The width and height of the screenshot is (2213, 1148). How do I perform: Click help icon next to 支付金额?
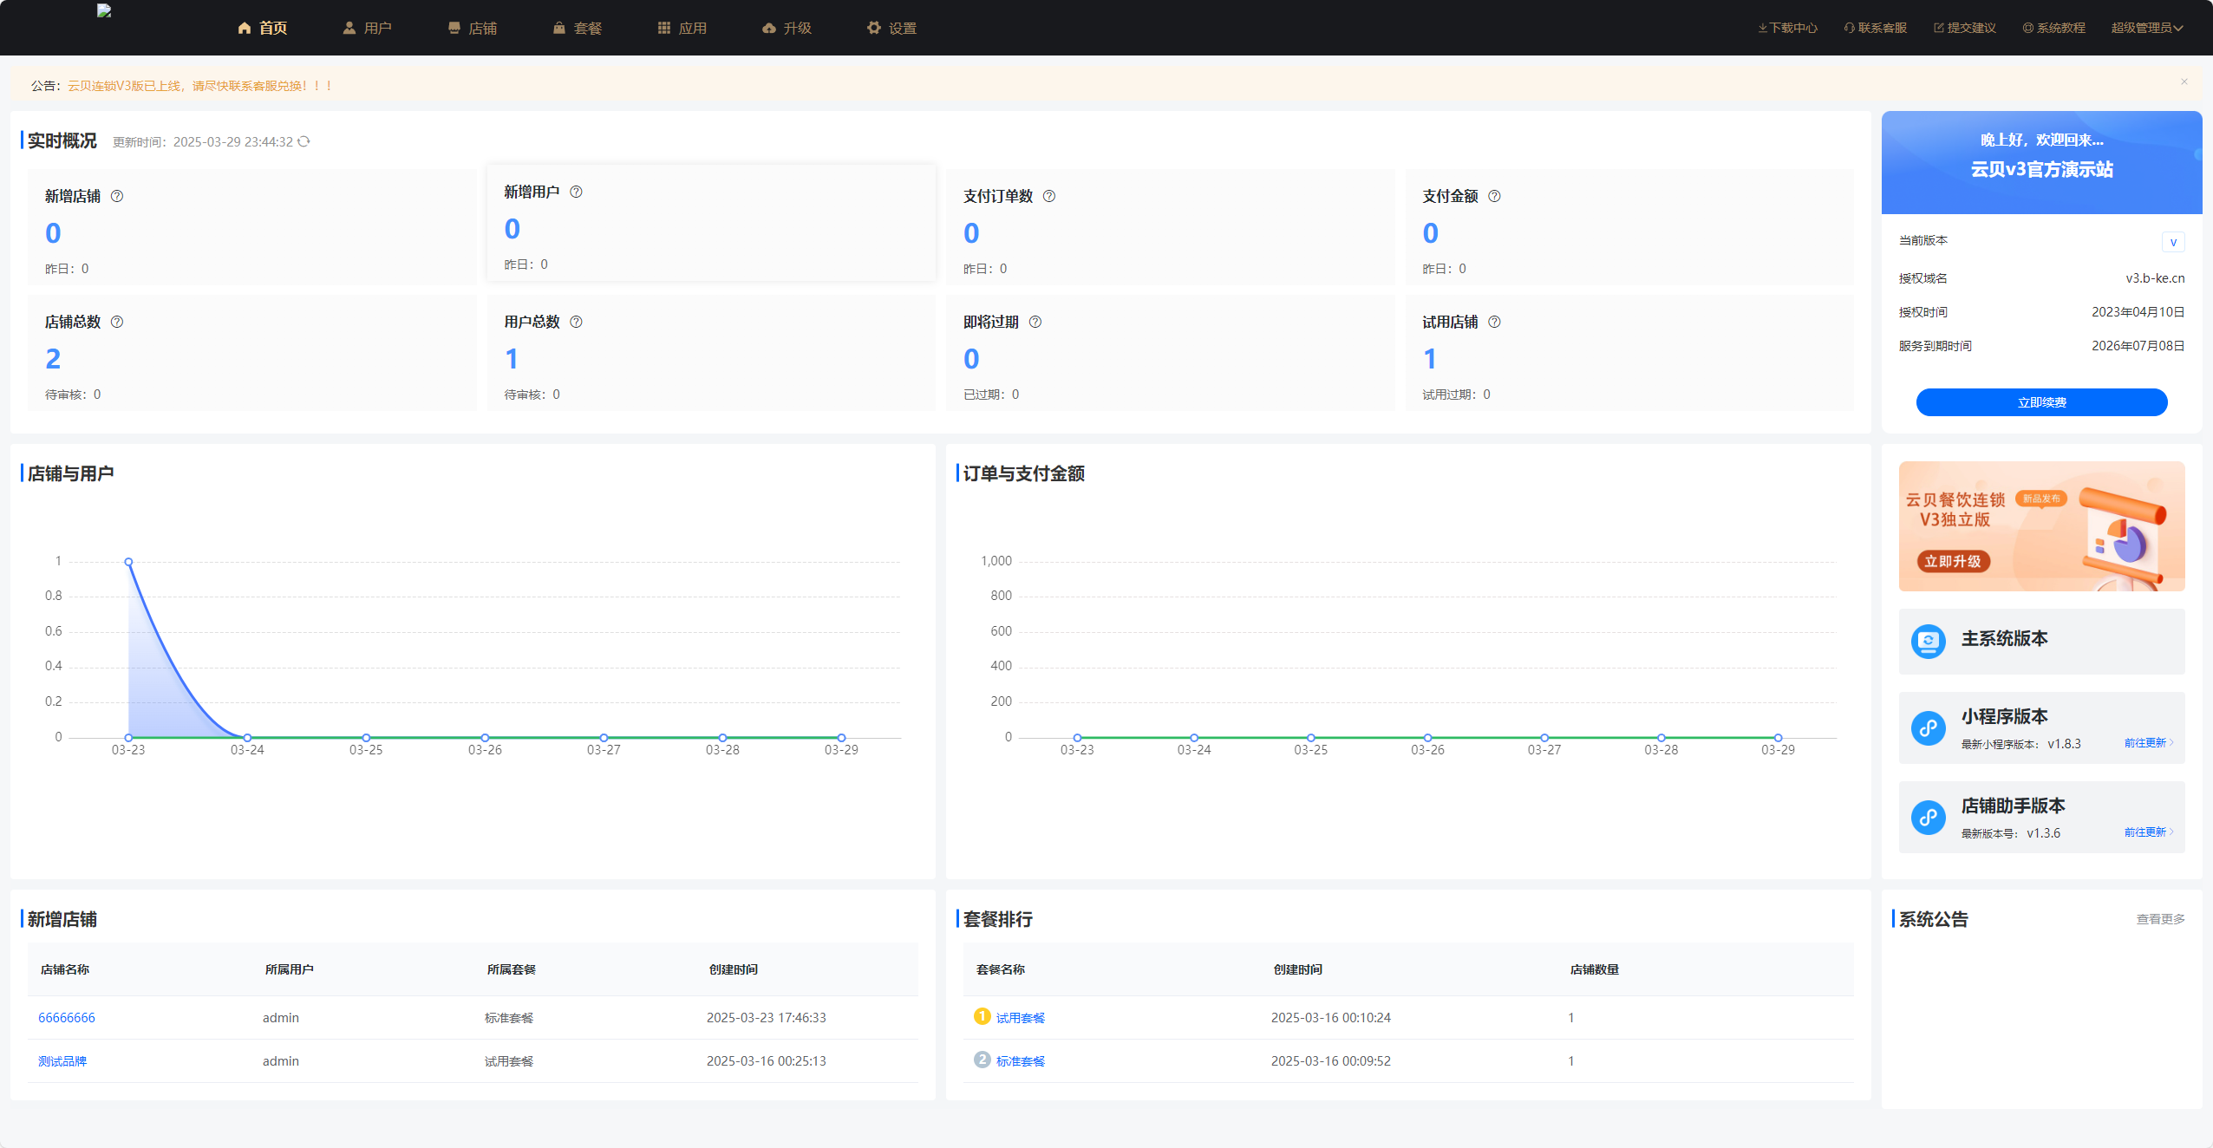click(1494, 196)
